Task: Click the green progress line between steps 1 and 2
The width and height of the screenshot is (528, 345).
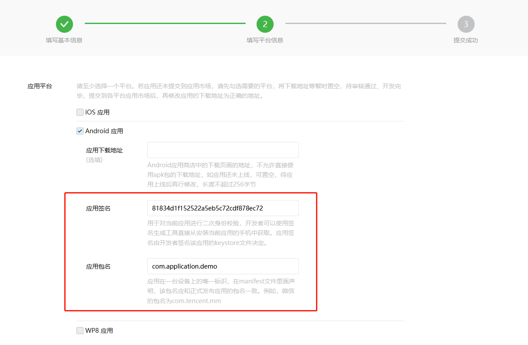Action: [165, 23]
